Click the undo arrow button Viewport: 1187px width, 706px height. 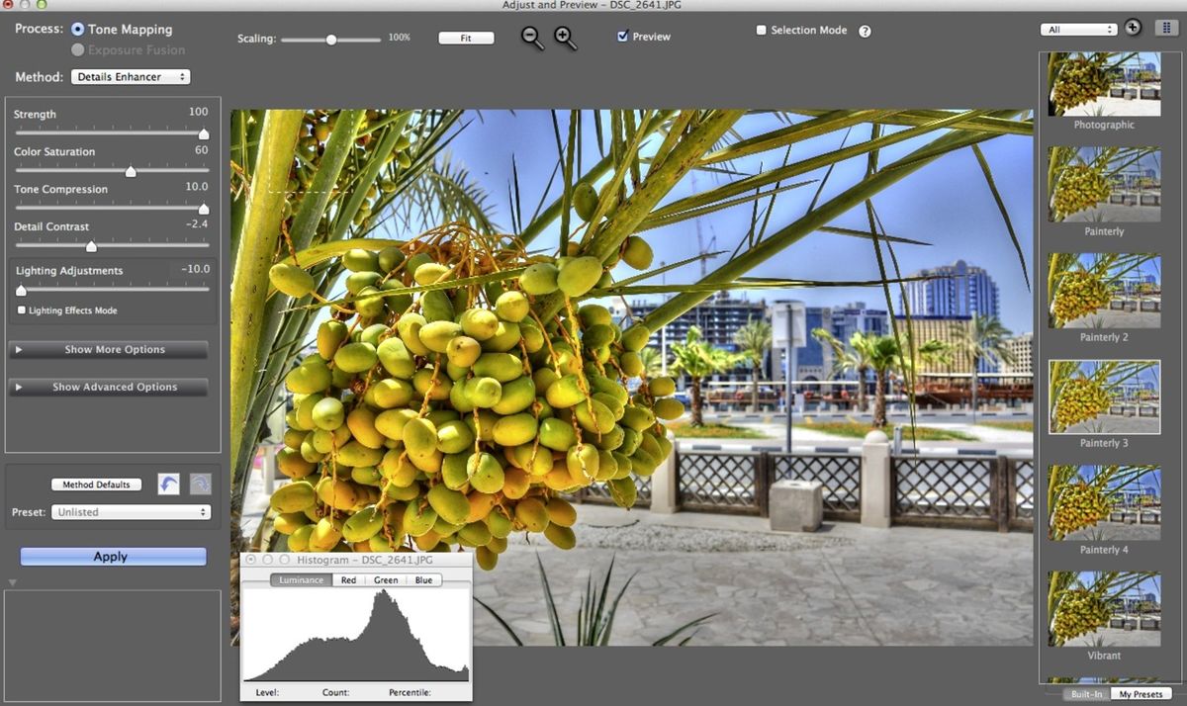coord(168,484)
